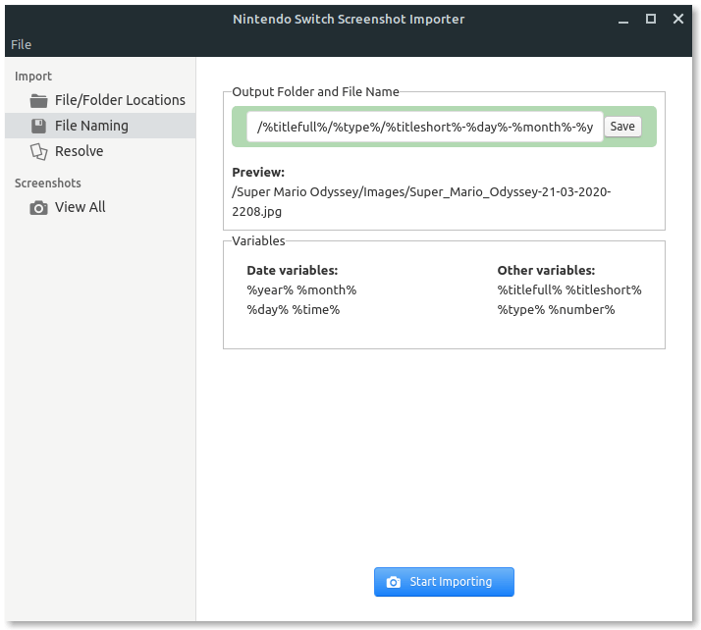The width and height of the screenshot is (701, 630).
Task: Open the File menu
Action: tap(21, 44)
